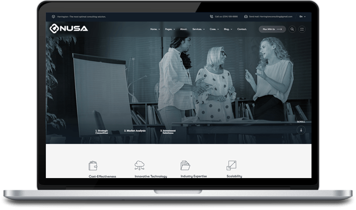Click the envelope icon beside Send mail
This screenshot has width=356, height=210.
246,17
